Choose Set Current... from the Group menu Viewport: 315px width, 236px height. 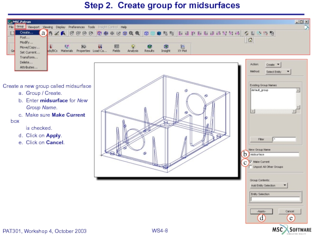coord(31,52)
